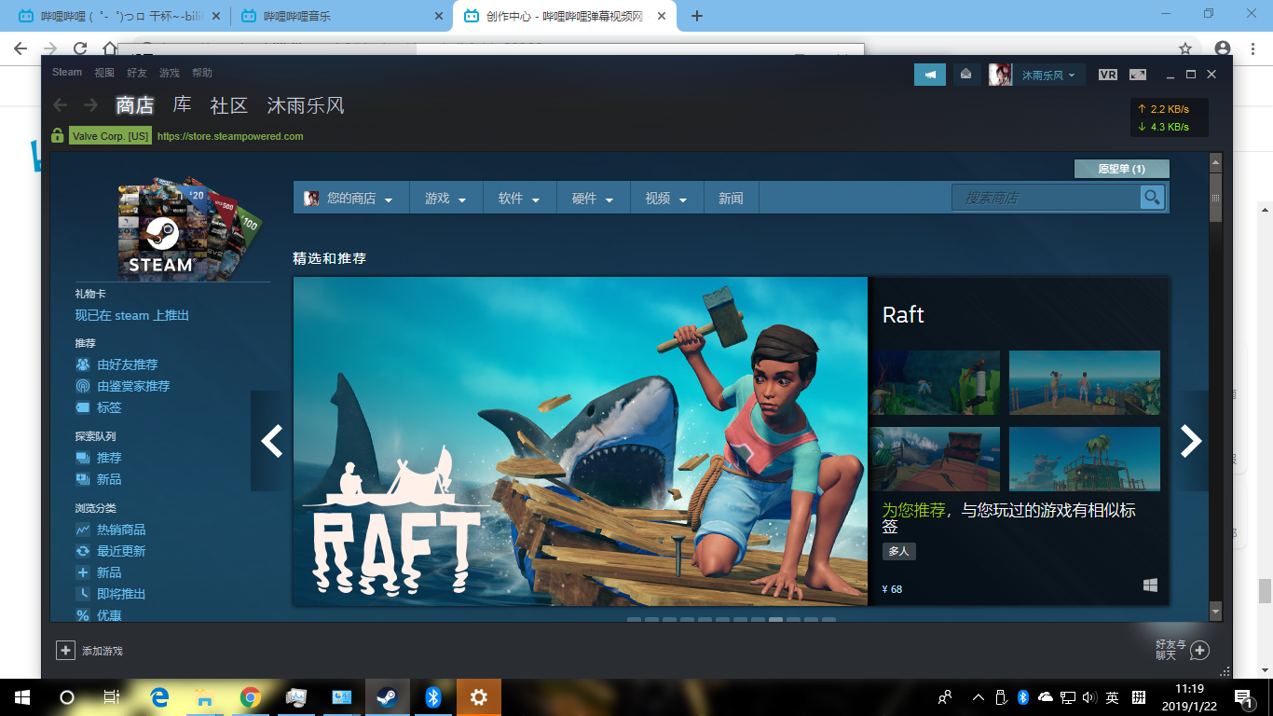This screenshot has height=716, width=1273.
Task: Open Microsoft Edge from taskbar
Action: (x=159, y=697)
